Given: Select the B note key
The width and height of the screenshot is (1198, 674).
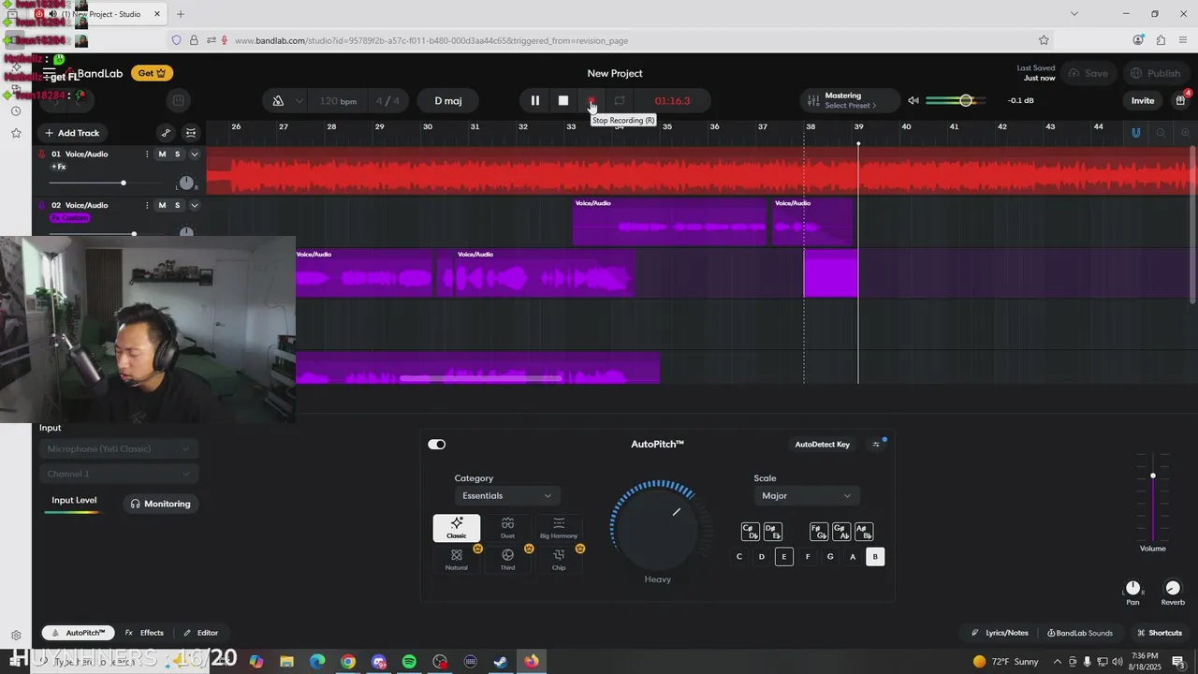Looking at the screenshot, I should coord(875,557).
